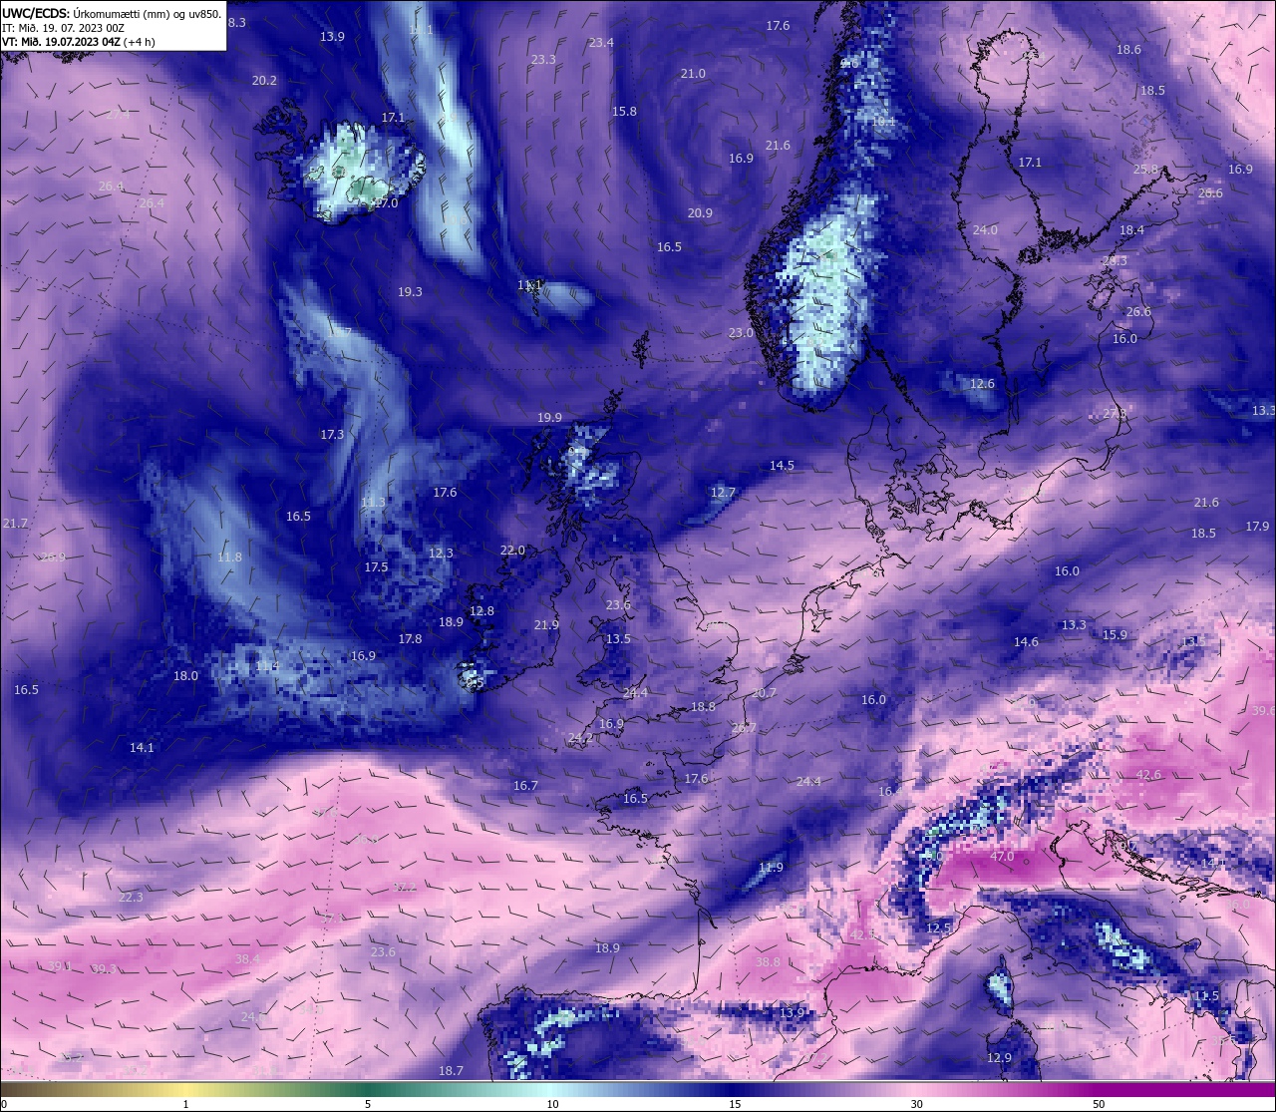Click the 11.5 value in southern Italy
1276x1112 pixels.
point(1206,995)
